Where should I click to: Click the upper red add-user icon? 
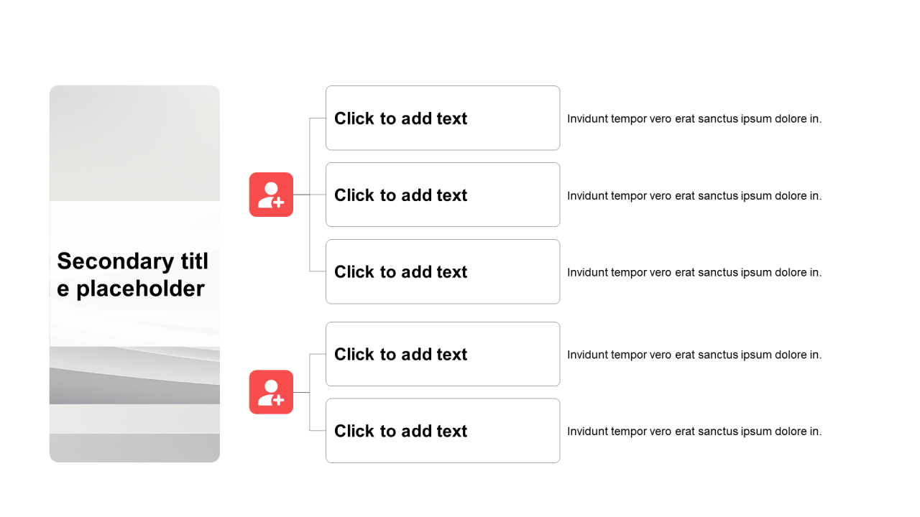click(x=271, y=195)
